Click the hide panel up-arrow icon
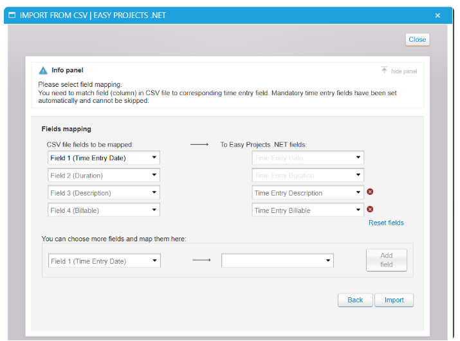The image size is (460, 341). [384, 70]
